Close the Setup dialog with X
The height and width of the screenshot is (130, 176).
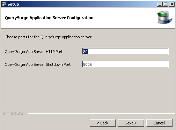click(172, 4)
